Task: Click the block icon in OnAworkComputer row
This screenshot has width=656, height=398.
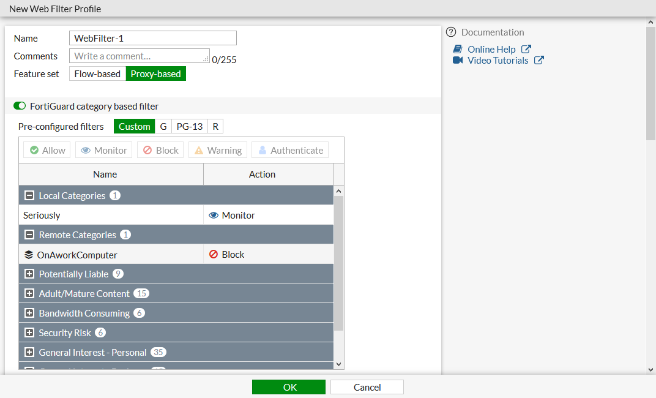Action: pyautogui.click(x=214, y=255)
